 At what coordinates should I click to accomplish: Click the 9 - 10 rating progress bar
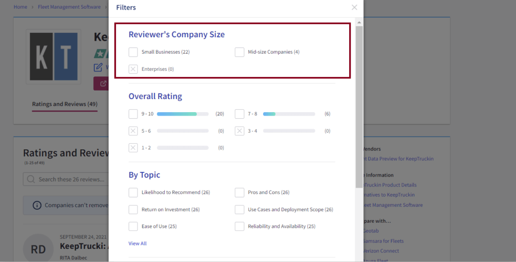tap(182, 114)
